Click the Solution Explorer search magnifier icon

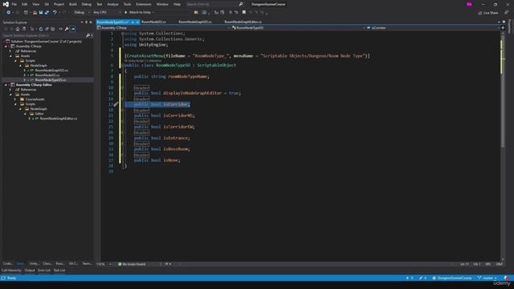(88, 35)
